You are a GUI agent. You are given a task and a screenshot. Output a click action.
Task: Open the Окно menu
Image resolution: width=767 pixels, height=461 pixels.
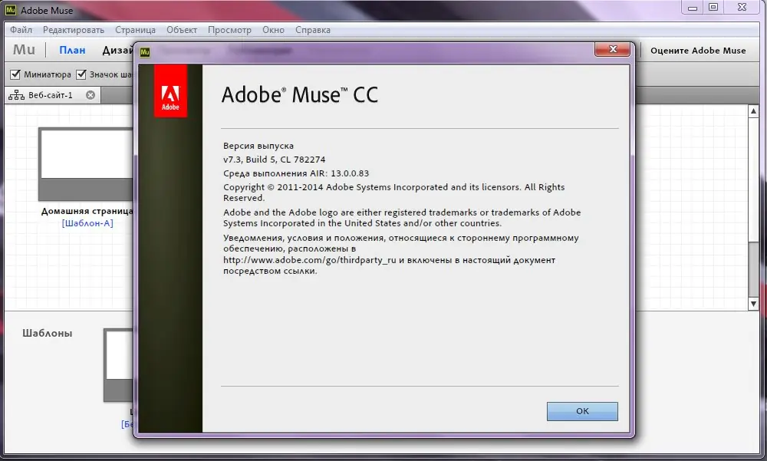coord(273,30)
